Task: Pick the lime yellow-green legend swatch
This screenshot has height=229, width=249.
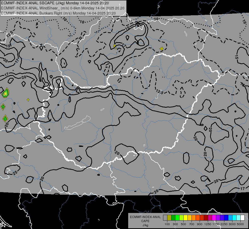Action: tap(182, 218)
